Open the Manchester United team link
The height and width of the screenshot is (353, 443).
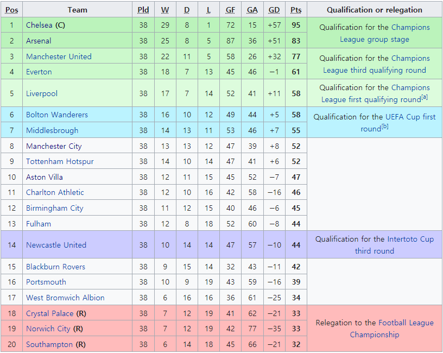(59, 56)
